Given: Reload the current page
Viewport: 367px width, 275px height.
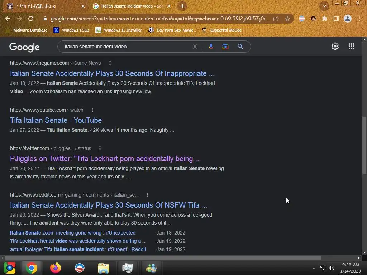Looking at the screenshot, I should coord(31,19).
